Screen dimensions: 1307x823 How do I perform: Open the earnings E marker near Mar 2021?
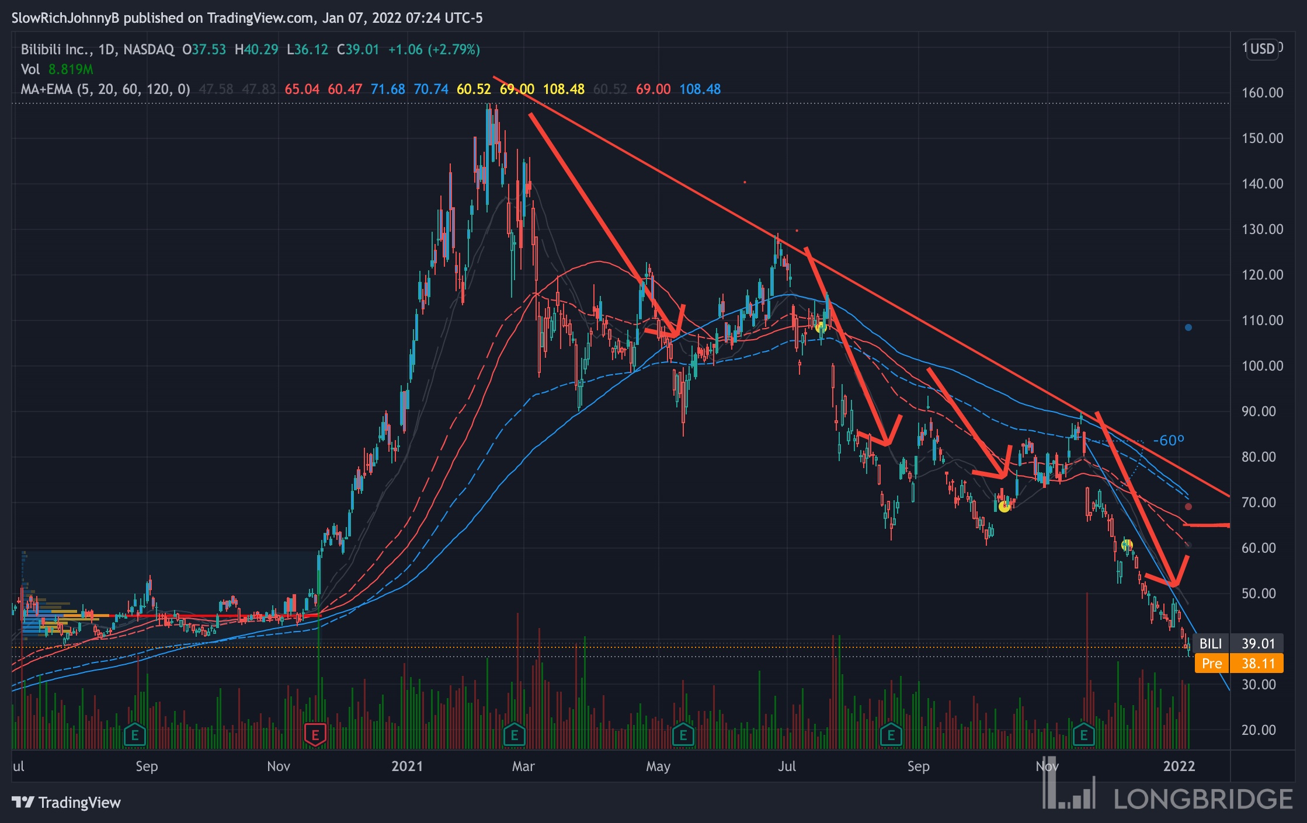tap(515, 735)
